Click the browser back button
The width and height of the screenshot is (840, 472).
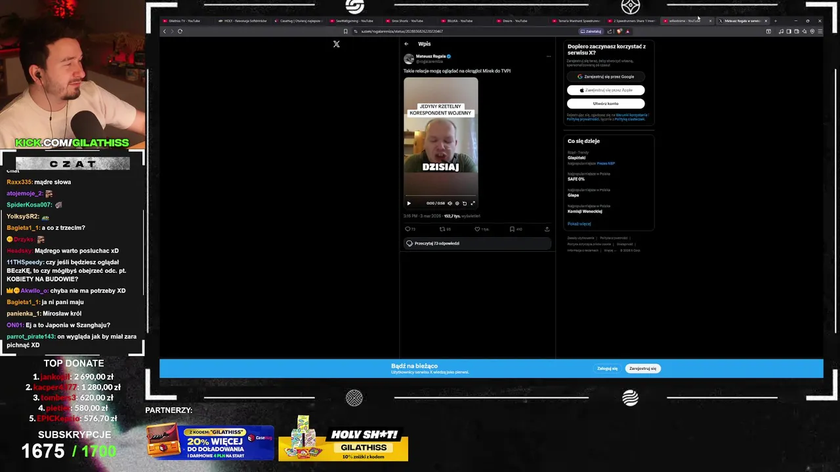(x=165, y=31)
